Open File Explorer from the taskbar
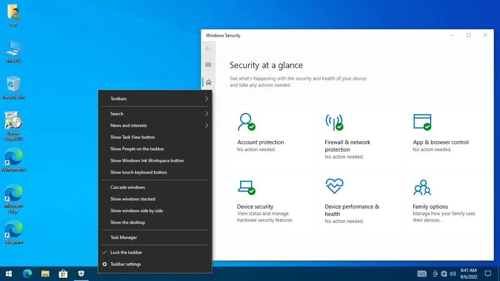The image size is (500, 281). point(45,274)
